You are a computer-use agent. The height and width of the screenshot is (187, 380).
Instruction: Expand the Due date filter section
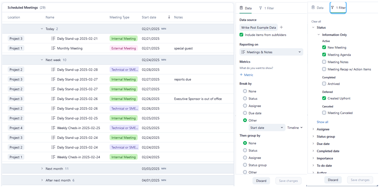tap(313, 144)
